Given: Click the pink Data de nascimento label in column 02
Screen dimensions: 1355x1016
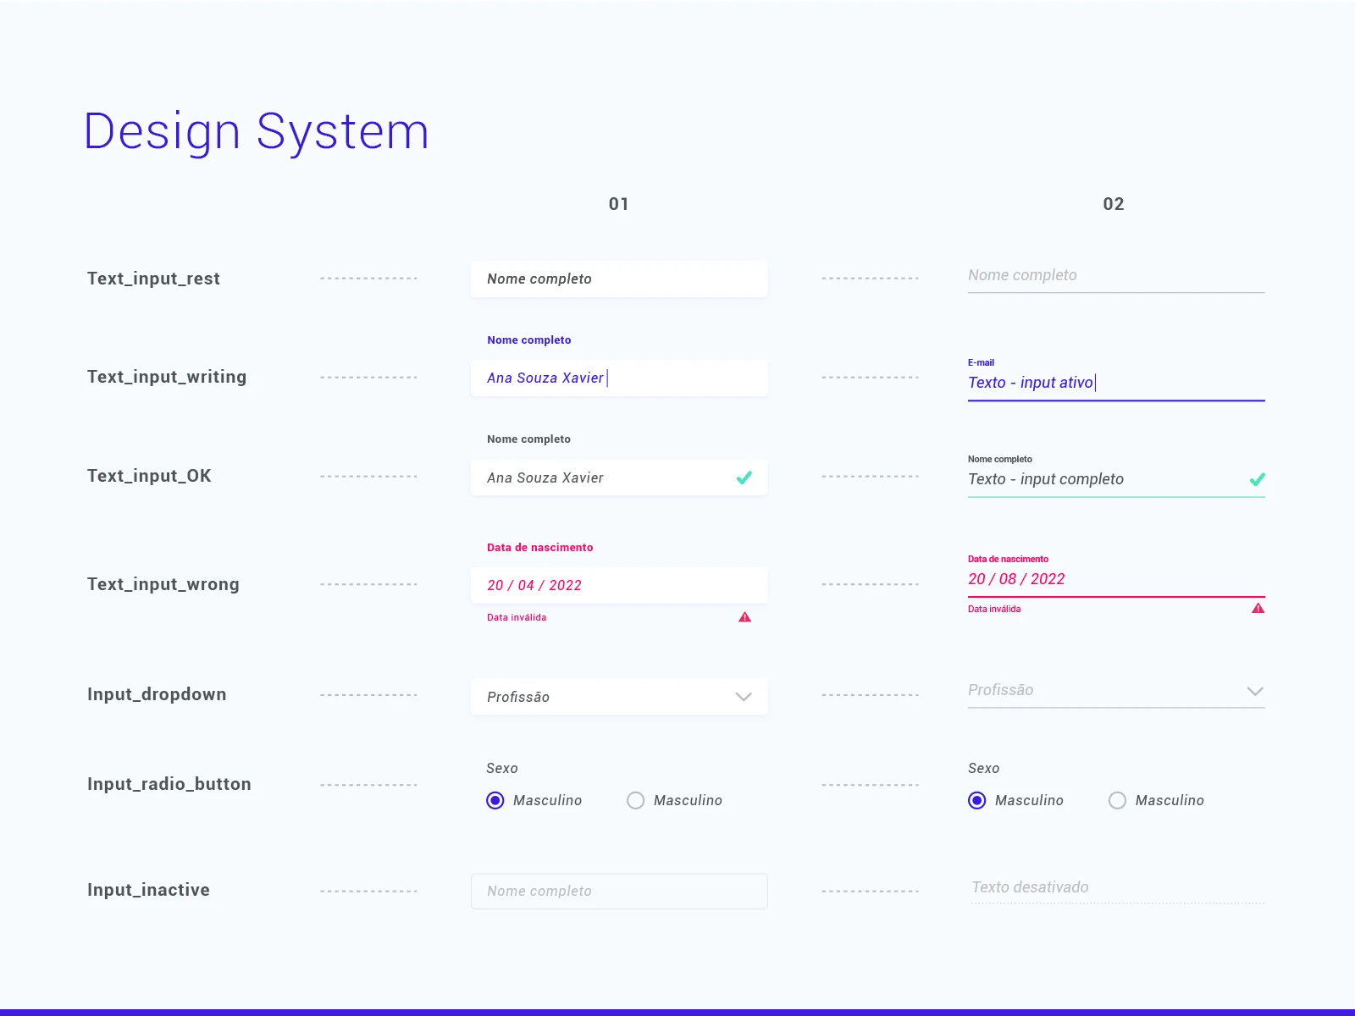Looking at the screenshot, I should [x=1008, y=559].
